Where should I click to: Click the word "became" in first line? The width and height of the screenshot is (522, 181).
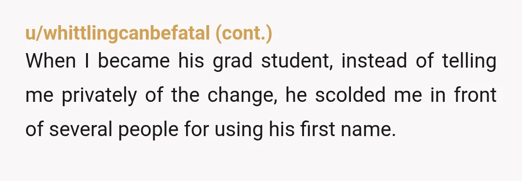point(134,61)
